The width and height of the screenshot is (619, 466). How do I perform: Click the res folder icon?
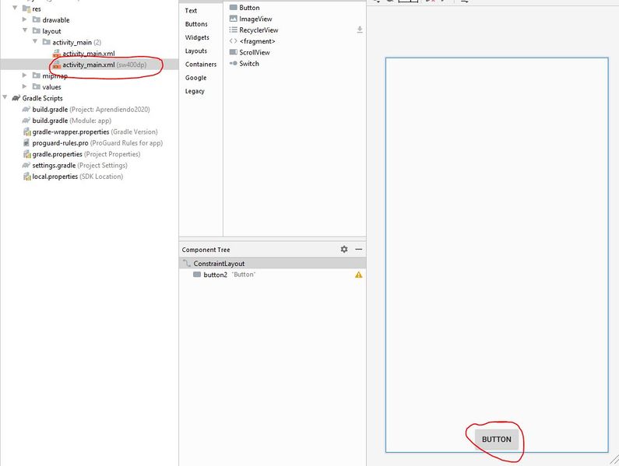coord(26,9)
